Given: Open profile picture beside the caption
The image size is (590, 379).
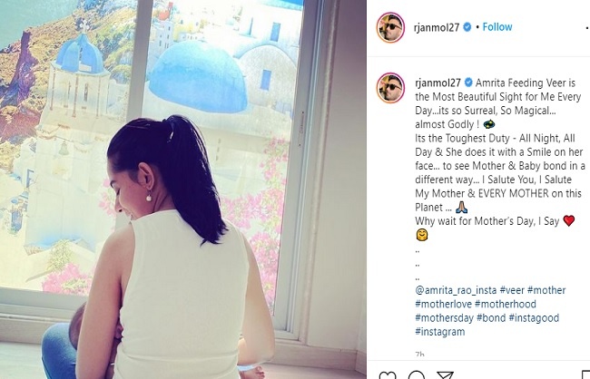Looking at the screenshot, I should 390,88.
